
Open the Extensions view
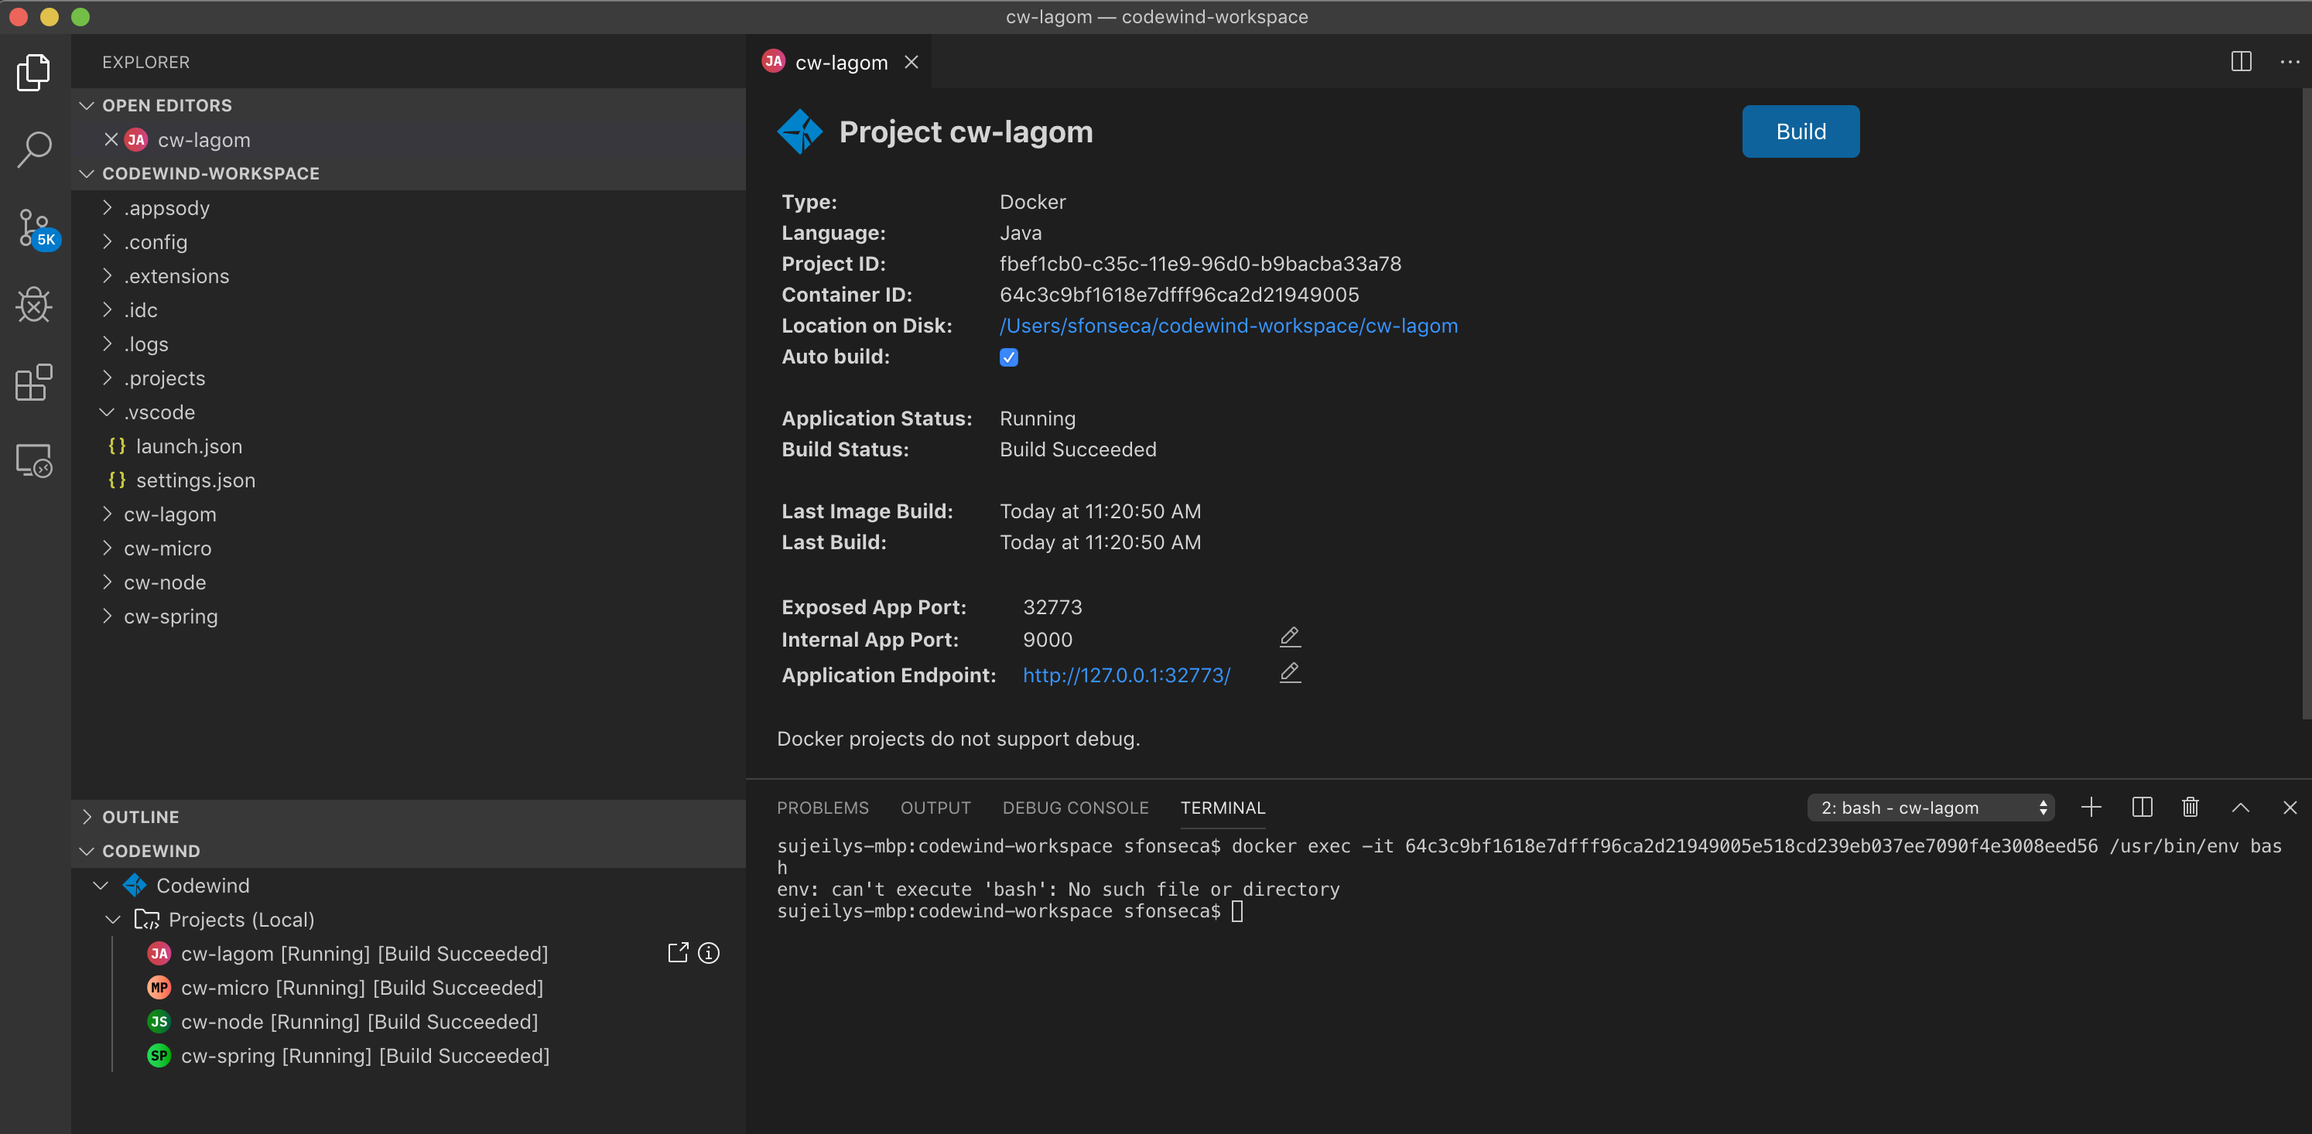33,382
